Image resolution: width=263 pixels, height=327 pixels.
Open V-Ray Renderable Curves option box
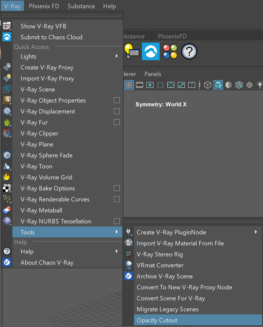[117, 199]
